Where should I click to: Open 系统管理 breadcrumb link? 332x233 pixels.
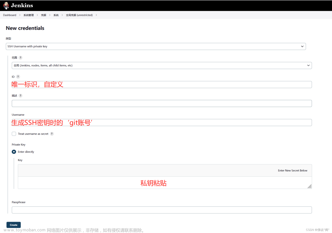29,15
